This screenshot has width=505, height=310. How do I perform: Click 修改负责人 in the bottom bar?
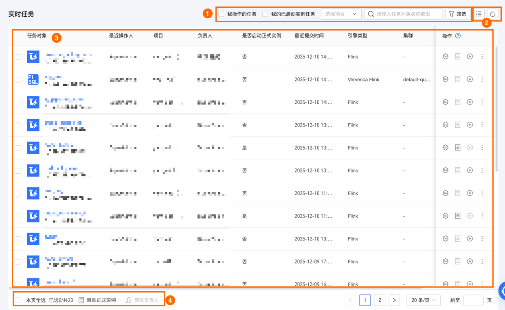(x=142, y=300)
